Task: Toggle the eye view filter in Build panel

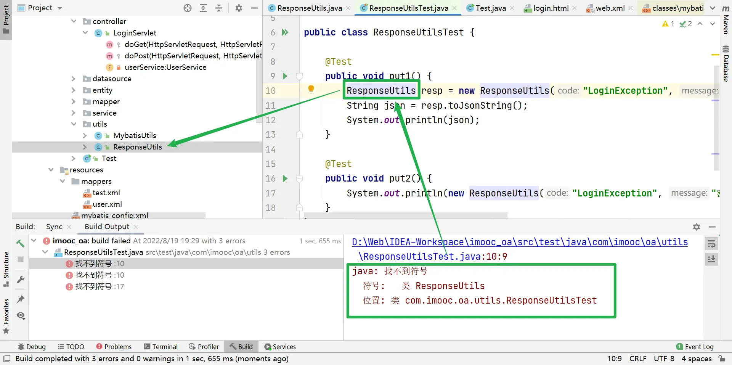Action: tap(21, 315)
